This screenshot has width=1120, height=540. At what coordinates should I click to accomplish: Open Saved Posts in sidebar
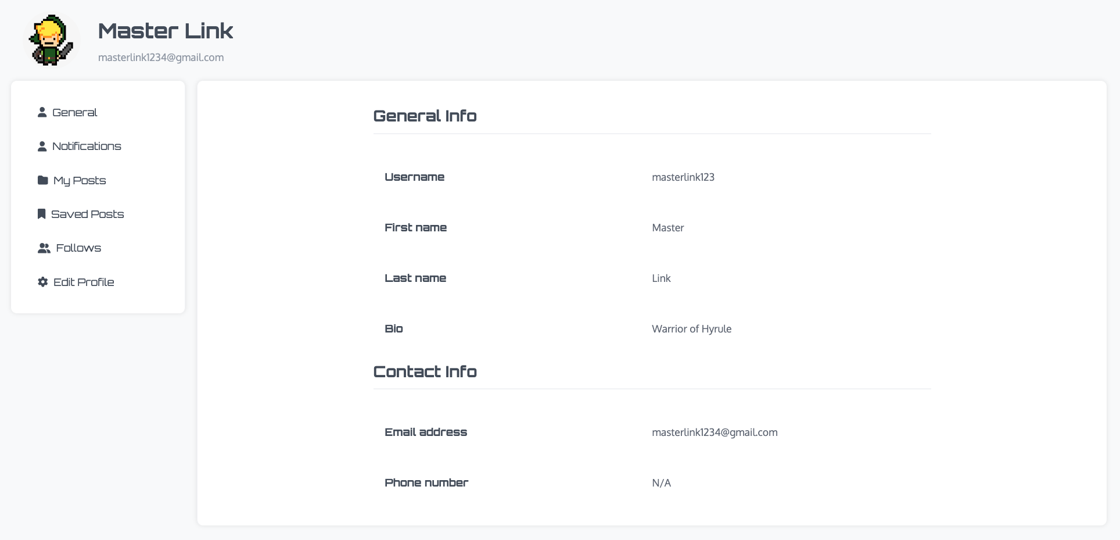[x=87, y=214]
